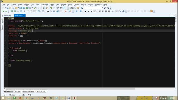
Task: Open the JavaScript menu
Action: [x=44, y=5]
